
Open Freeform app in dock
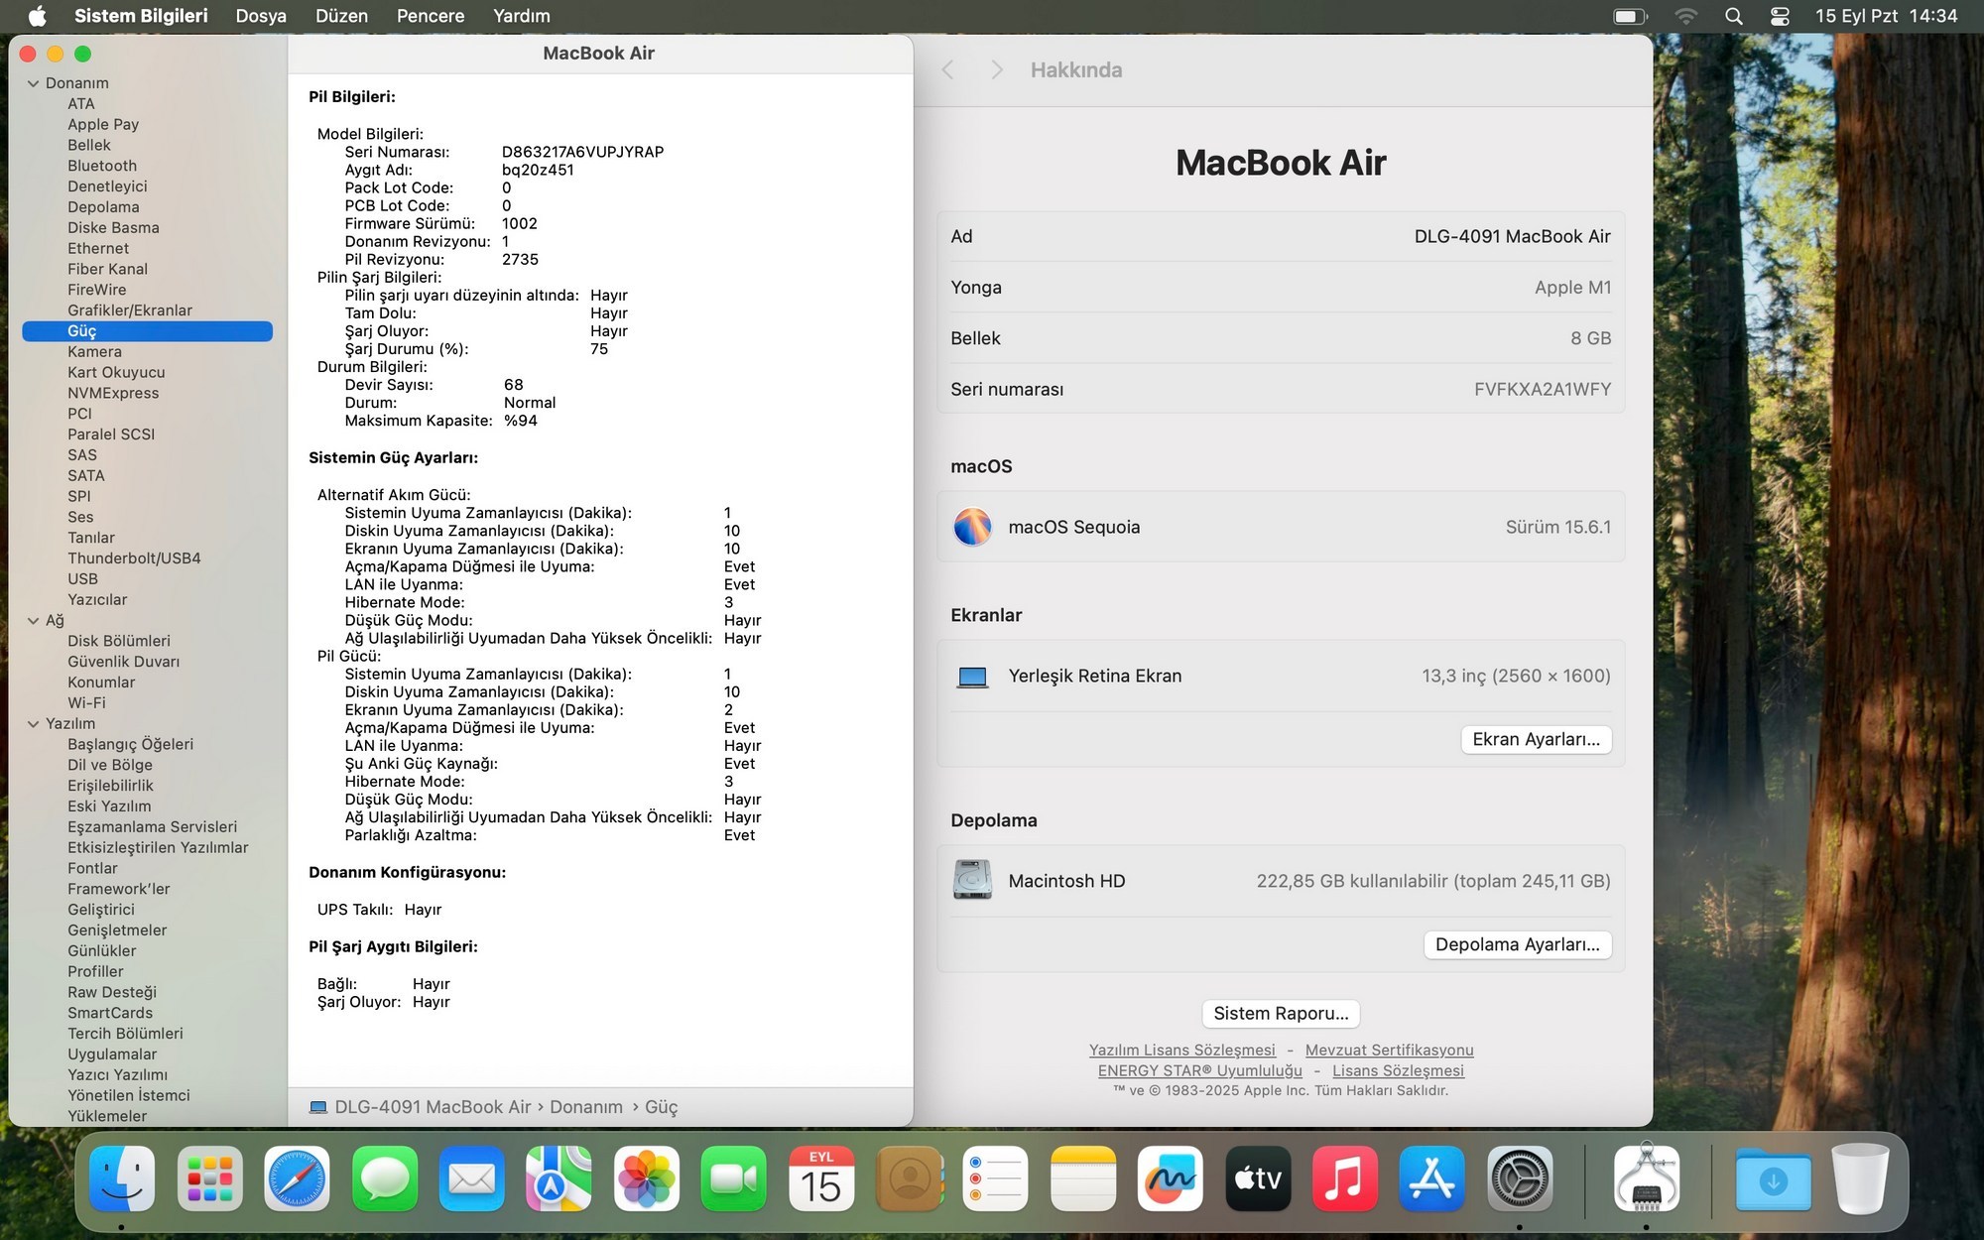click(1170, 1178)
